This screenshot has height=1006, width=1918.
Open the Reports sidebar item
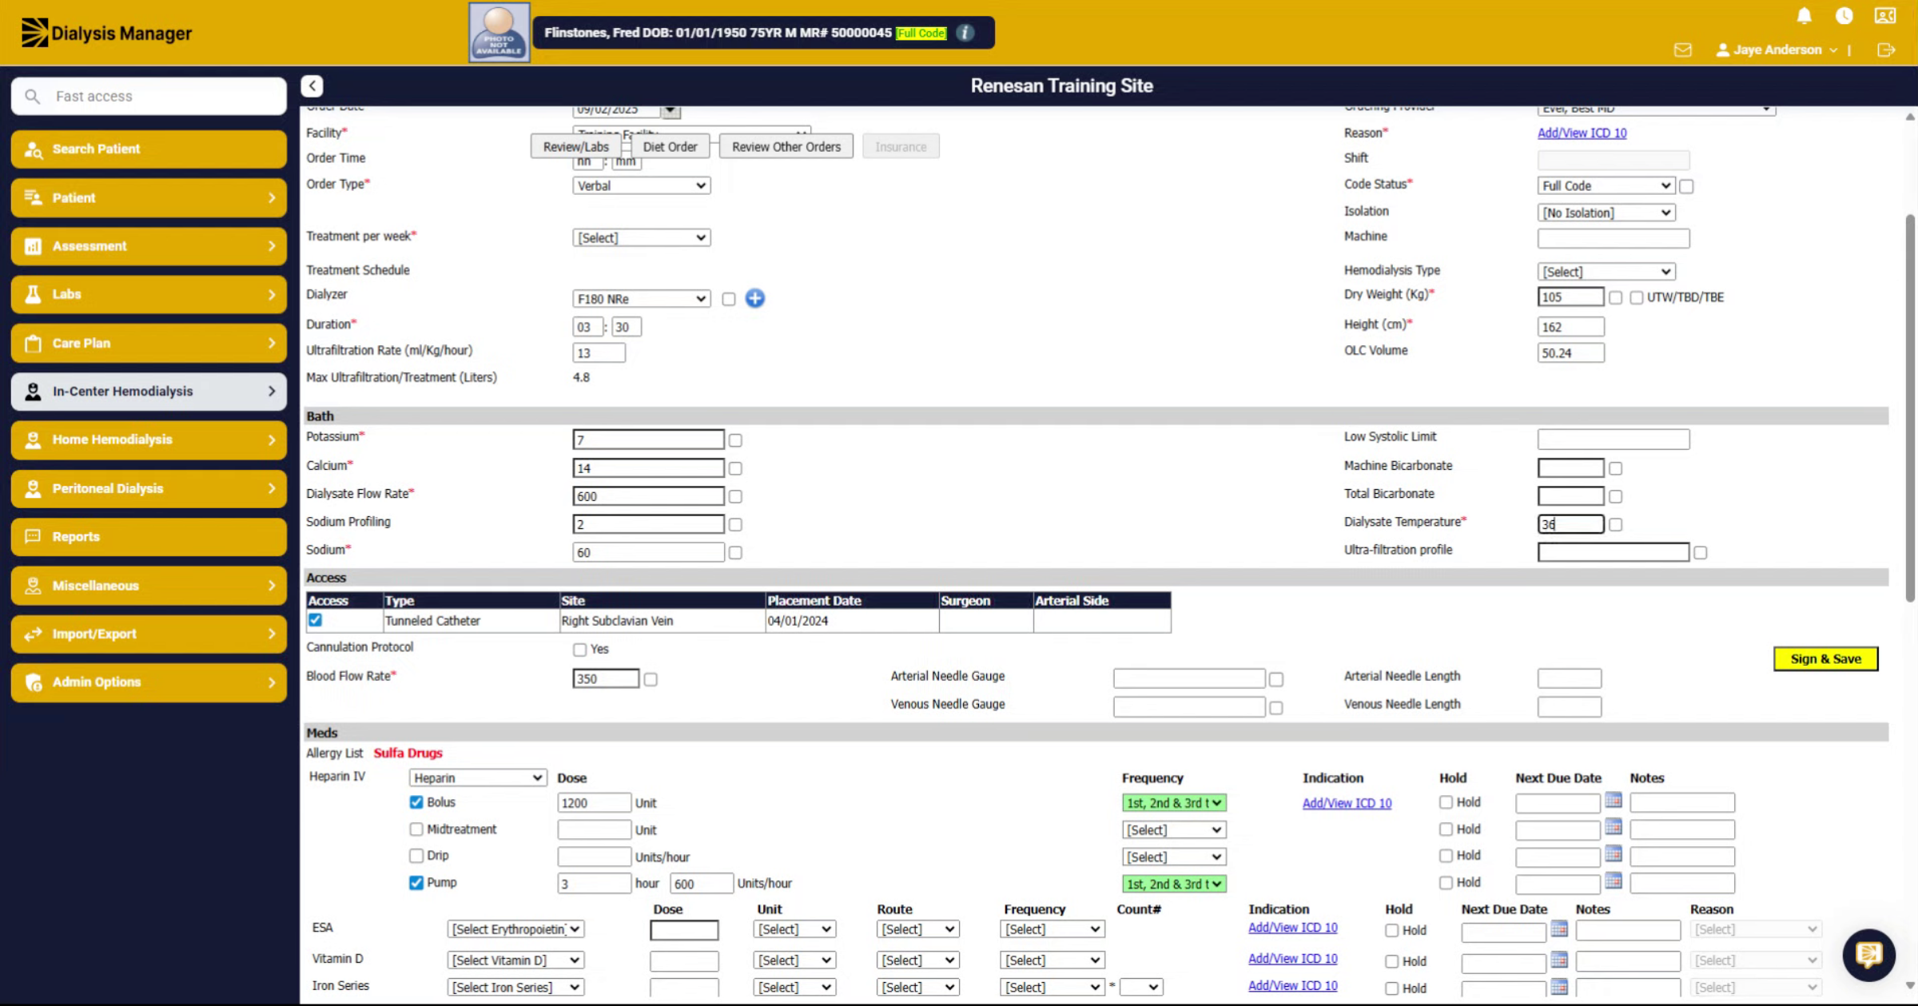[149, 537]
